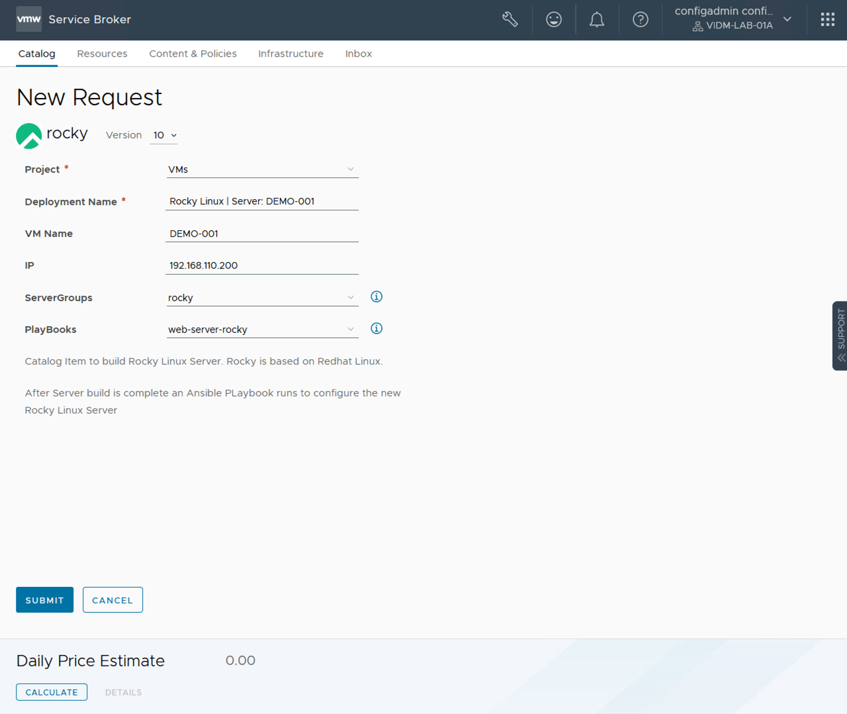This screenshot has width=847, height=714.
Task: Open the app switcher grid icon
Action: [827, 19]
